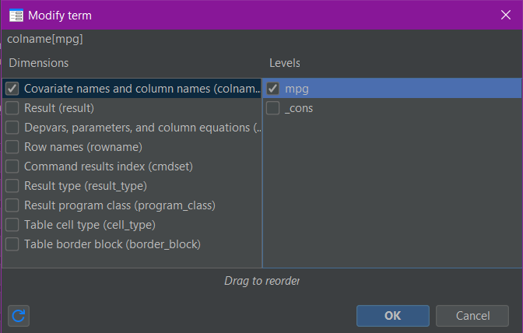This screenshot has width=523, height=333.
Task: Click the Levels column header label
Action: tap(285, 63)
